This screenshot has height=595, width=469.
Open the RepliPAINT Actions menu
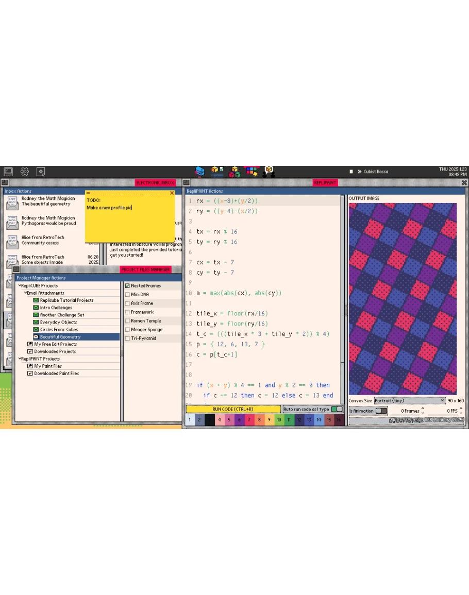205,191
